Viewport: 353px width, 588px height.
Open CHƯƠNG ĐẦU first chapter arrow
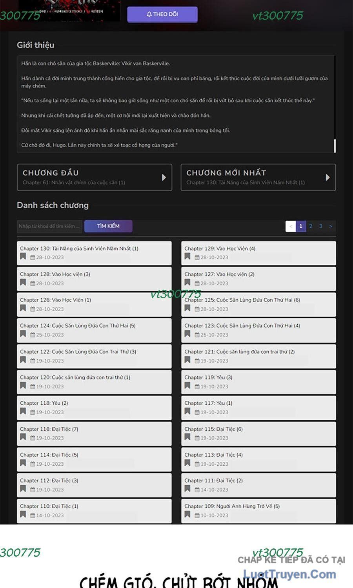tap(164, 178)
